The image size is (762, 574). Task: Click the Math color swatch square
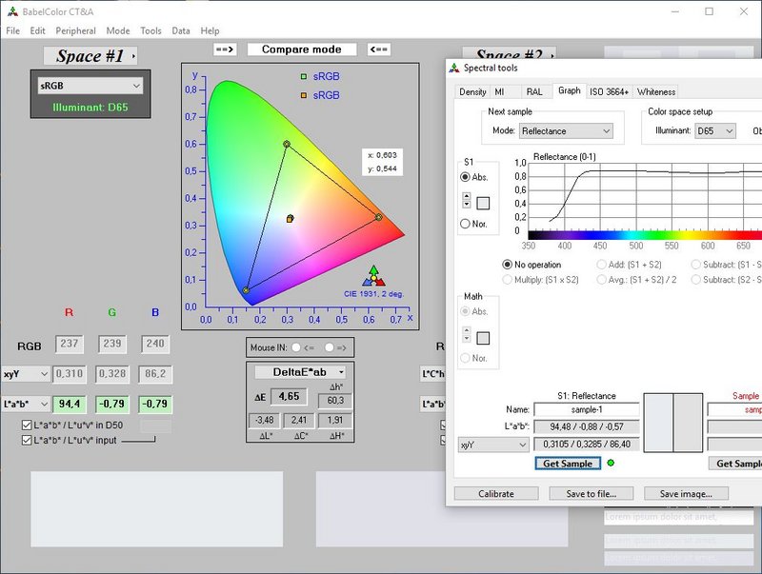pos(483,338)
